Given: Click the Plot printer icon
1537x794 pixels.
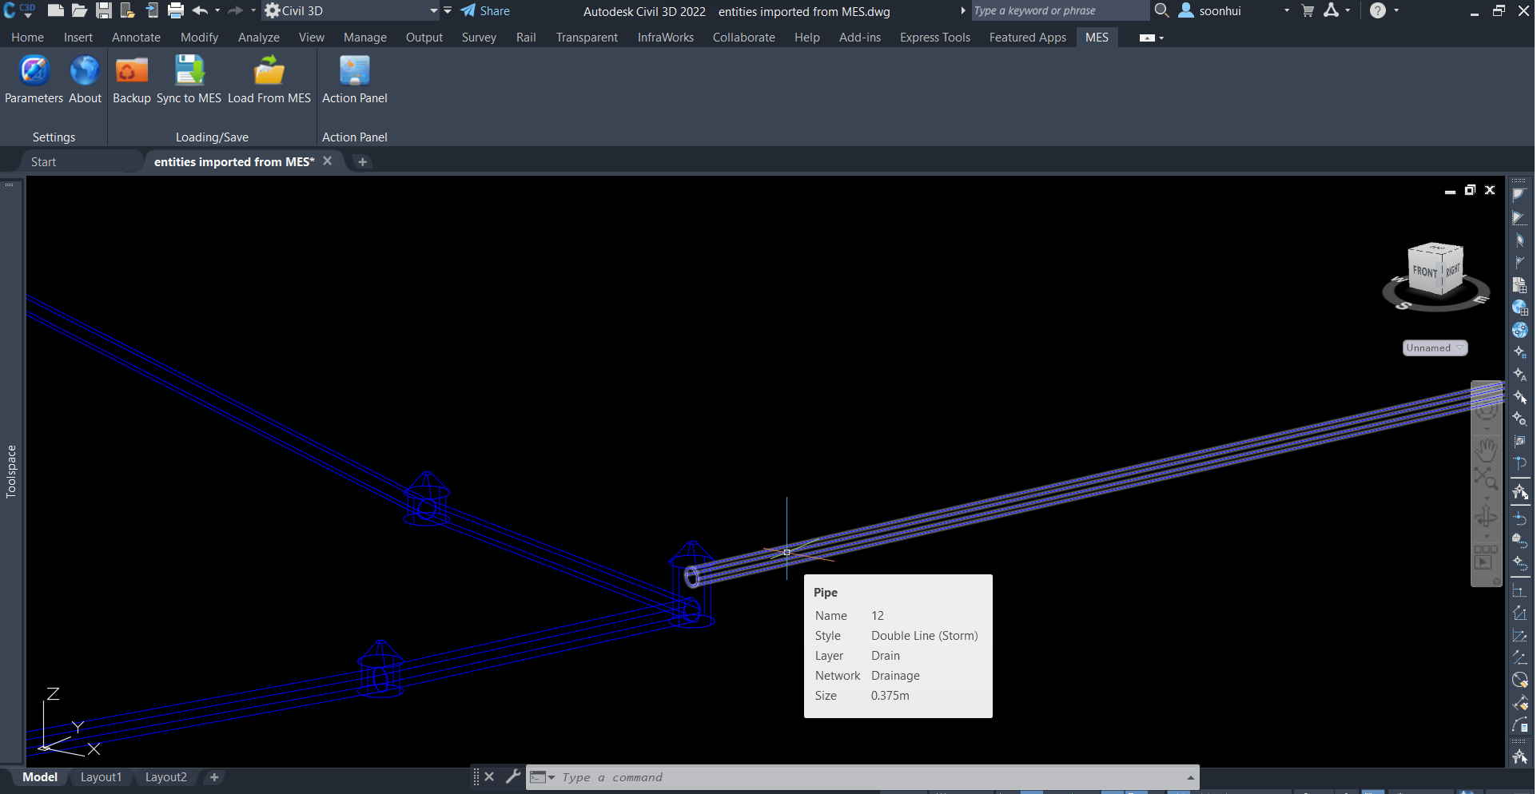Looking at the screenshot, I should (176, 10).
